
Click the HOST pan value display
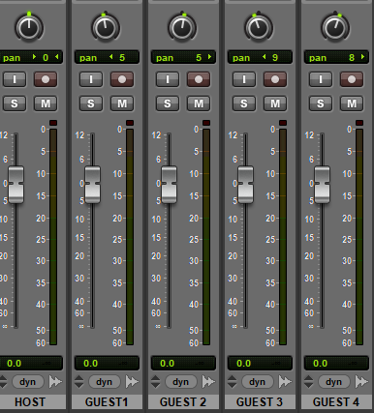click(31, 57)
